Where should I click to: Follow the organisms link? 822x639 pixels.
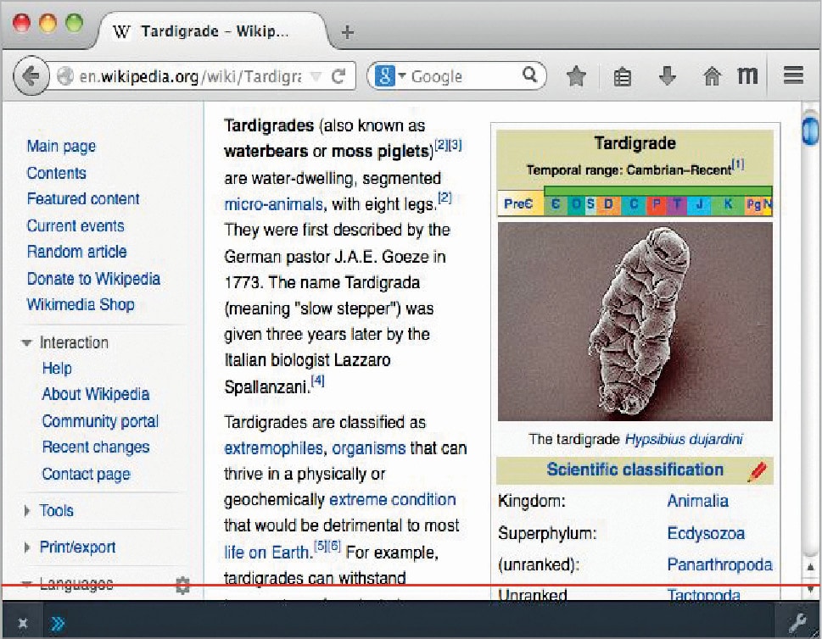(369, 448)
